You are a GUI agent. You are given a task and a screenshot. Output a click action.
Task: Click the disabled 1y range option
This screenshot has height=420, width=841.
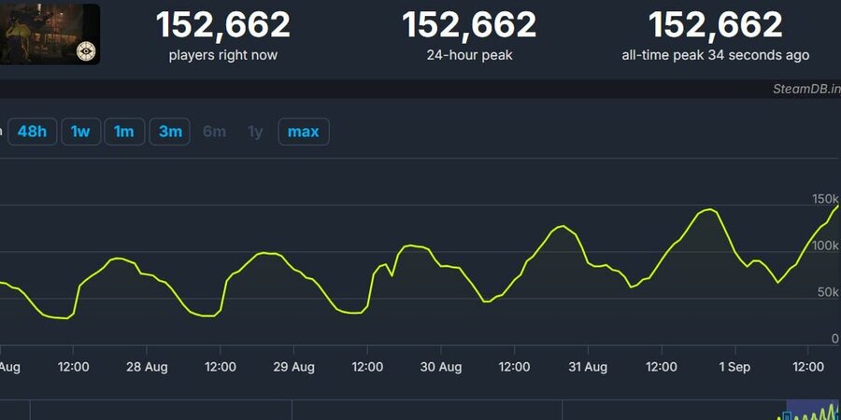(255, 132)
